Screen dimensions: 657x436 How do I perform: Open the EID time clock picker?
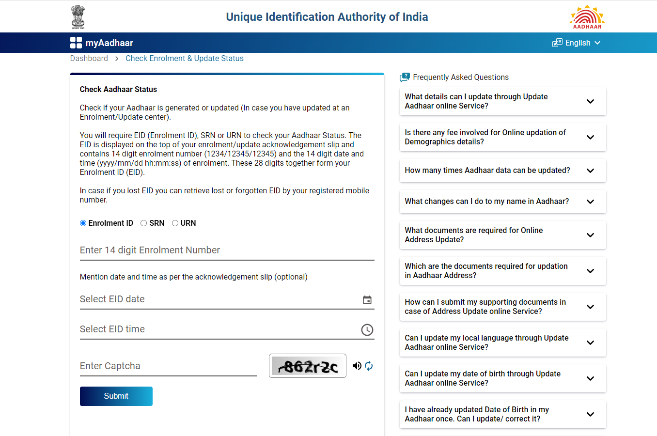(x=367, y=330)
